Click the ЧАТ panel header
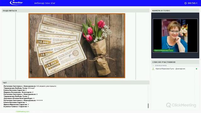Viewport: 201px width, 113px height. [x=76, y=83]
